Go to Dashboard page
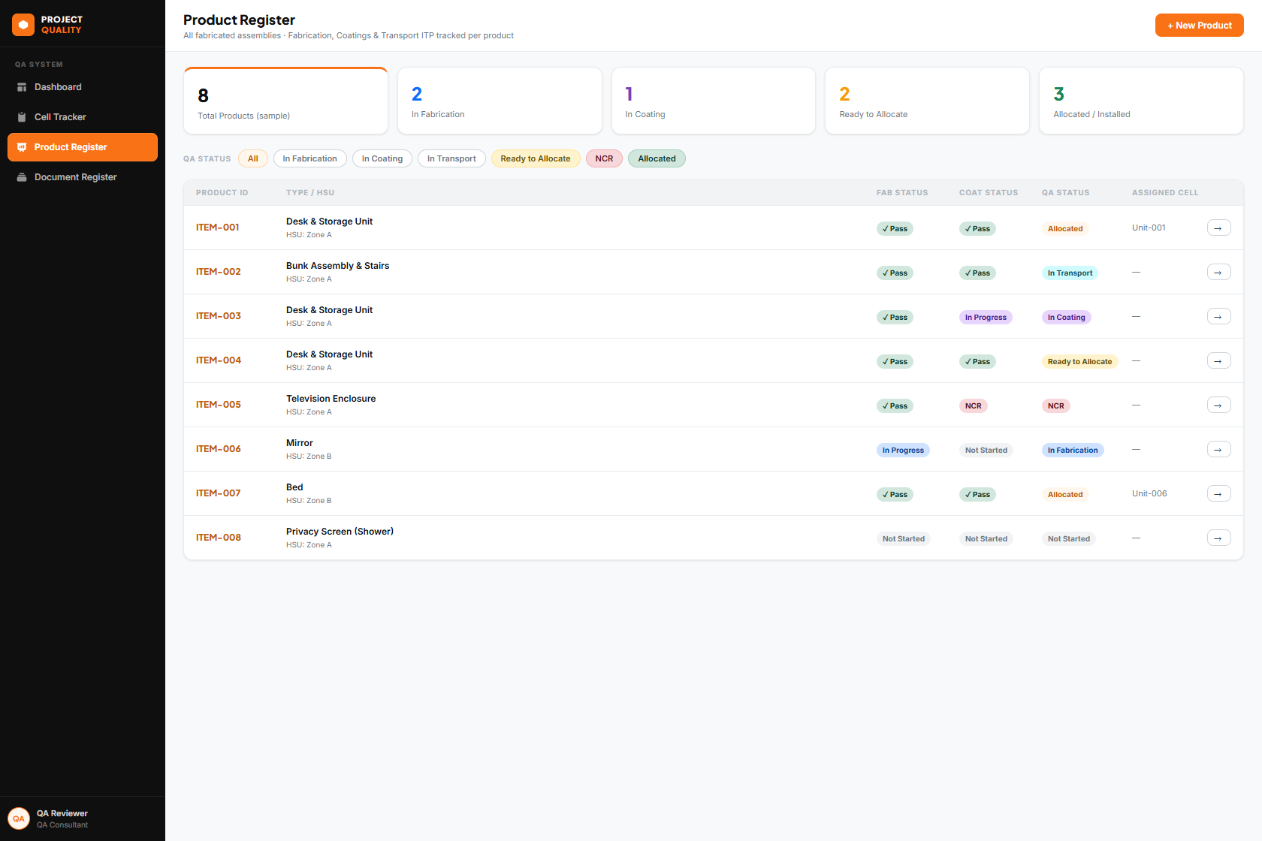 (x=83, y=87)
